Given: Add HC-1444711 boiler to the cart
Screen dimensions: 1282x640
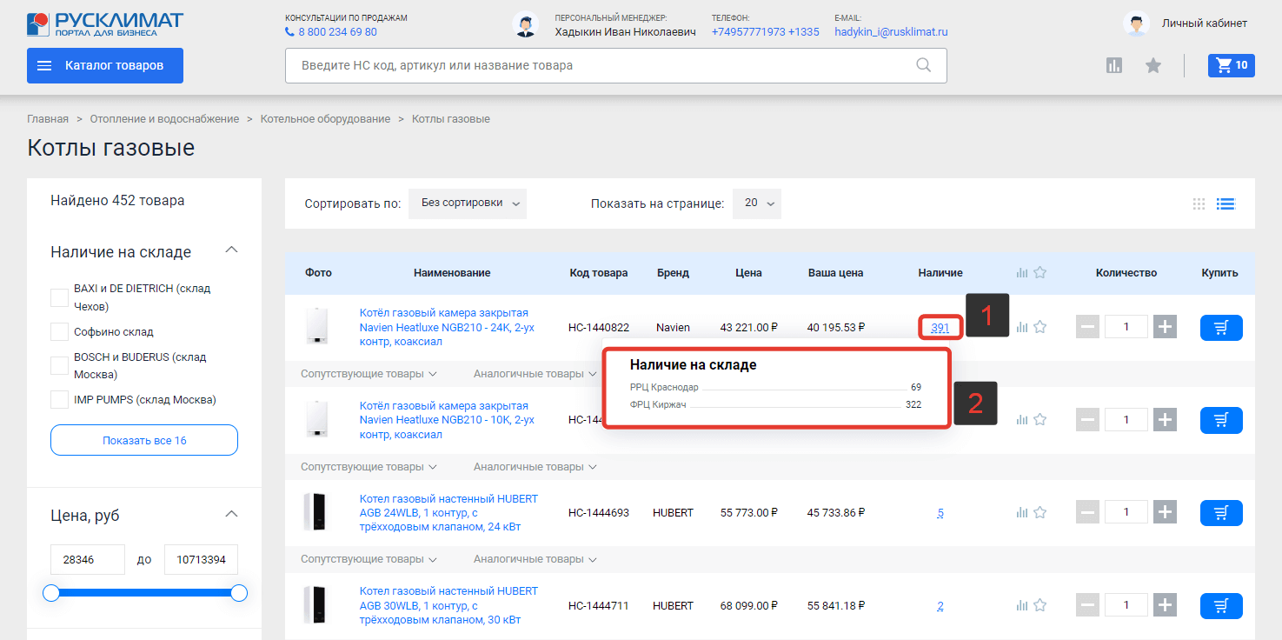Looking at the screenshot, I should pos(1221,605).
